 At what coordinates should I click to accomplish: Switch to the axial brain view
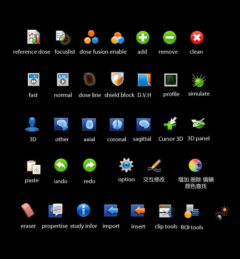point(89,124)
